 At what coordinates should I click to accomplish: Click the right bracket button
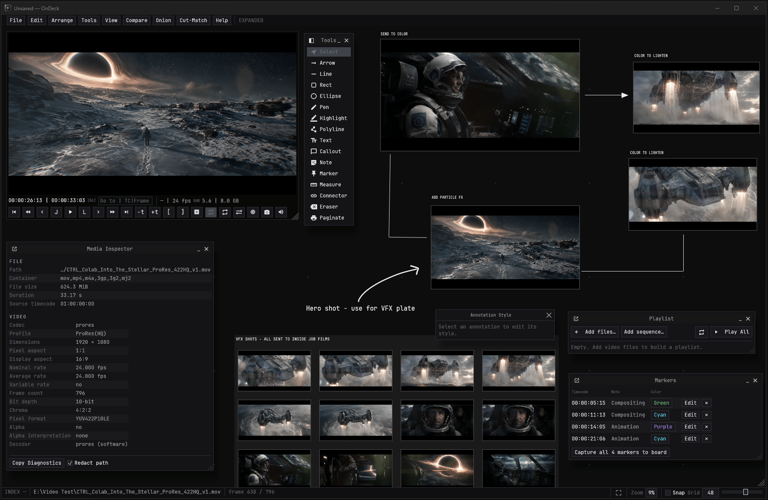point(183,212)
